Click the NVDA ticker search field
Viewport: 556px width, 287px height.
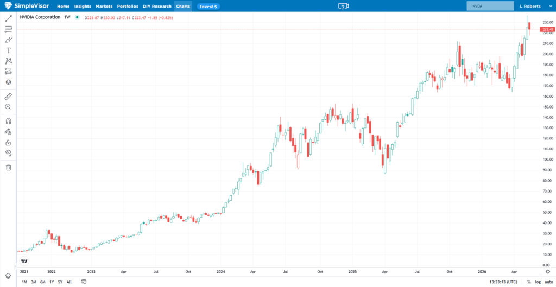[x=490, y=6]
